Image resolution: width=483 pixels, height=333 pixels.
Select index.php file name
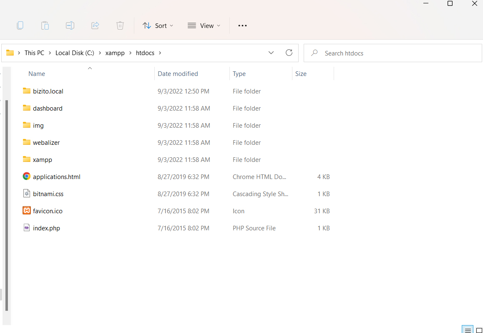click(47, 229)
